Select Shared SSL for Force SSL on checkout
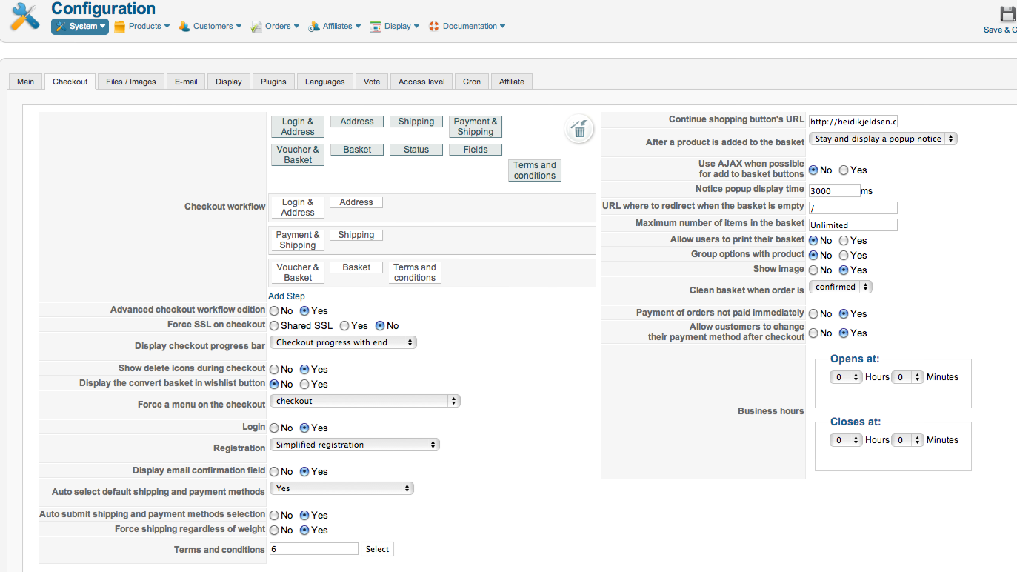The image size is (1017, 572). (x=274, y=326)
